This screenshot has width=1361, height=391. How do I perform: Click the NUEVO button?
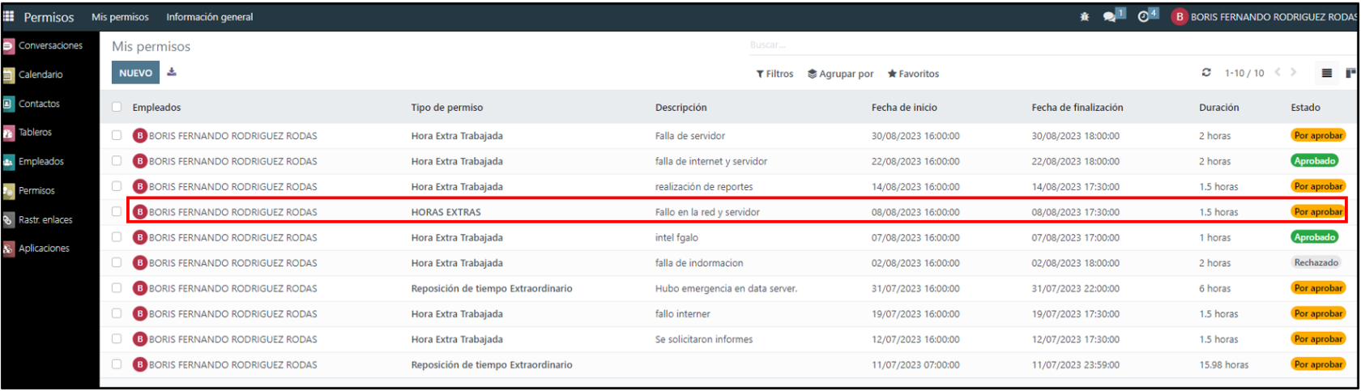pyautogui.click(x=135, y=73)
